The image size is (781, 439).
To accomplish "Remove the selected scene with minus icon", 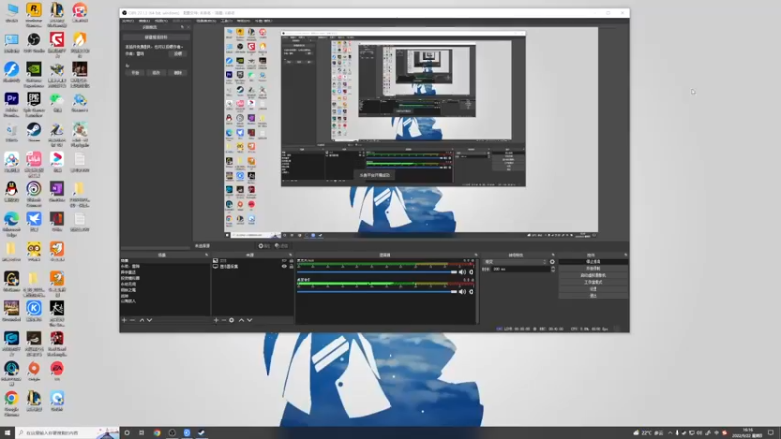I will tap(133, 320).
